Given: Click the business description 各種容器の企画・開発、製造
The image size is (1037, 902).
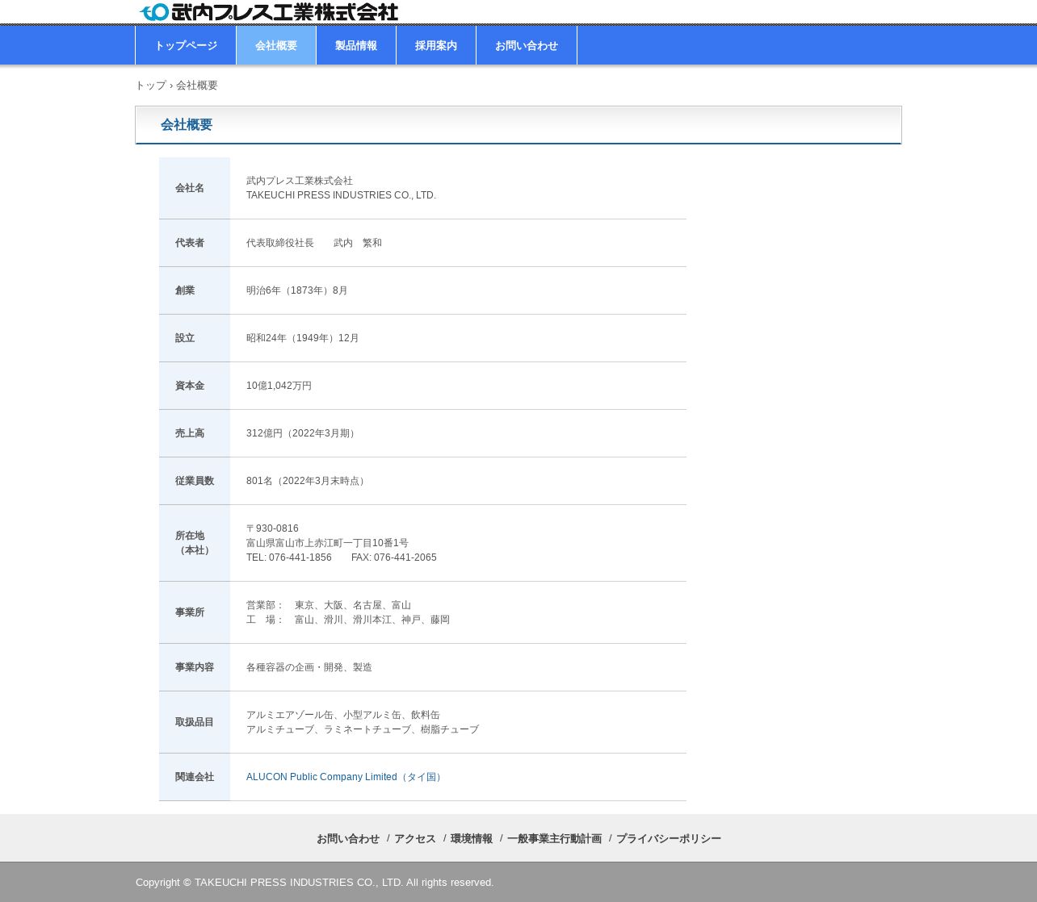Looking at the screenshot, I should tap(309, 667).
